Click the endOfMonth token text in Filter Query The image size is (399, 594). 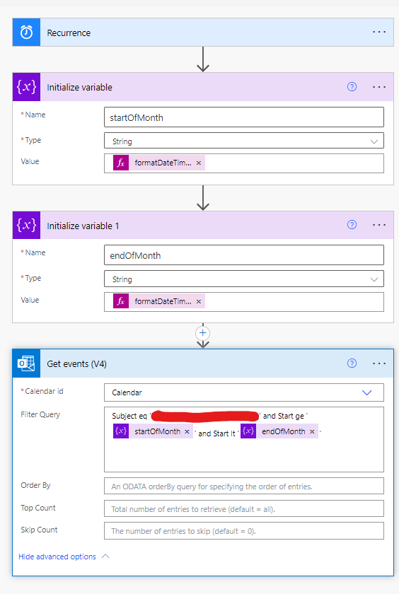point(284,431)
